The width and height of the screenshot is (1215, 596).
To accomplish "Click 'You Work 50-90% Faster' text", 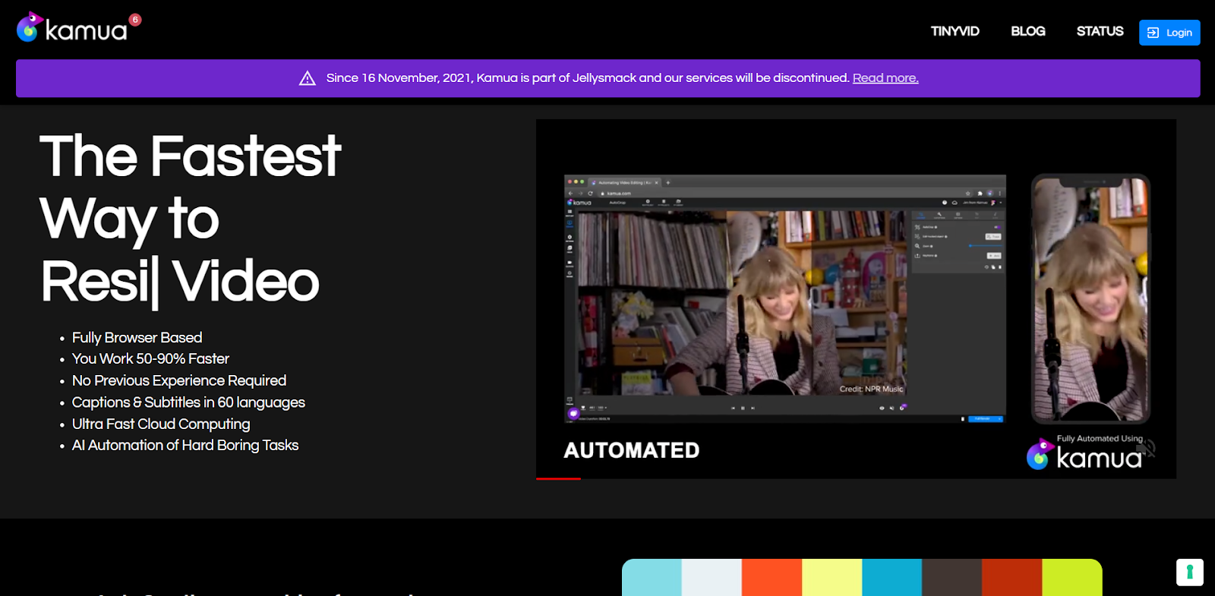I will [x=150, y=359].
